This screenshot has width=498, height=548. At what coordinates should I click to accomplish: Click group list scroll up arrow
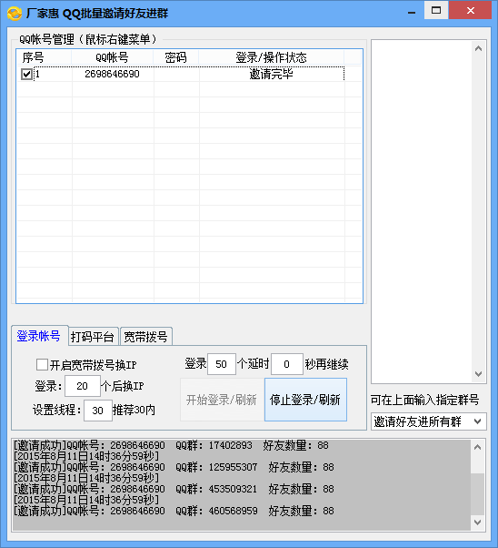coord(478,48)
